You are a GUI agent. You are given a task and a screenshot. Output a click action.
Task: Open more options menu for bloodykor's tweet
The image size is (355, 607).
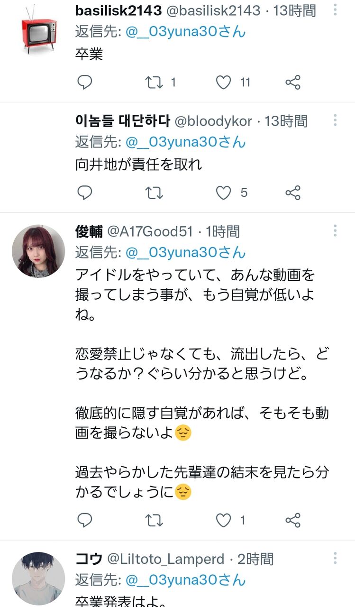(x=335, y=120)
